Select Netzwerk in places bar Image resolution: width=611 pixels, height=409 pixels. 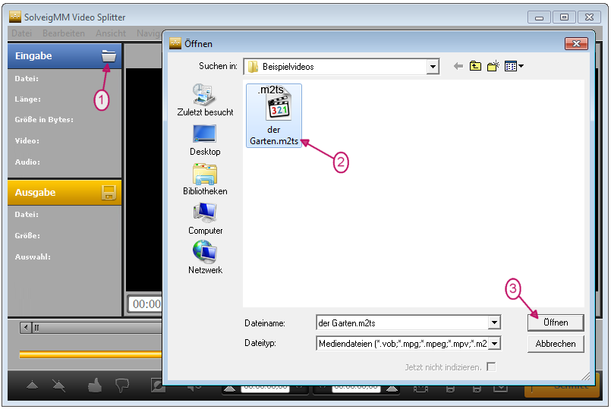pyautogui.click(x=205, y=258)
